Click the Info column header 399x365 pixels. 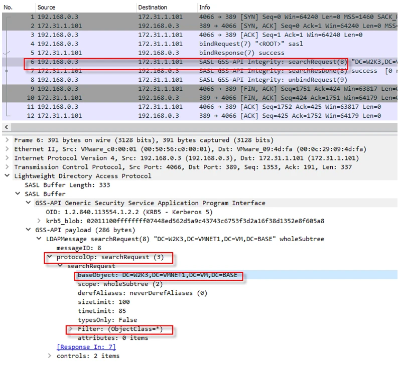point(205,8)
